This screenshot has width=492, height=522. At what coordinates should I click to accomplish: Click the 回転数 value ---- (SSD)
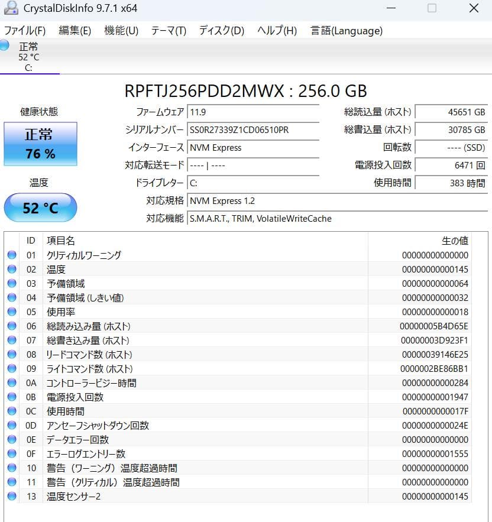(x=451, y=147)
